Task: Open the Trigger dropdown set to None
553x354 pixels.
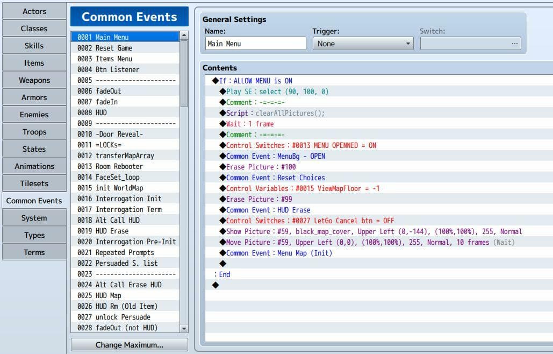Action: [363, 44]
